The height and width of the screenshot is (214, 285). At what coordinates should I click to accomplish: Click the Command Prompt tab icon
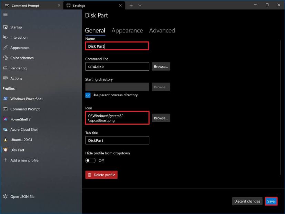coord(7,6)
